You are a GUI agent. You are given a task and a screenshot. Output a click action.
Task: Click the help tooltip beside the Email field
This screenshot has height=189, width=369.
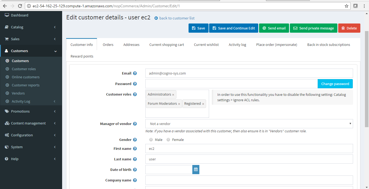click(x=135, y=73)
